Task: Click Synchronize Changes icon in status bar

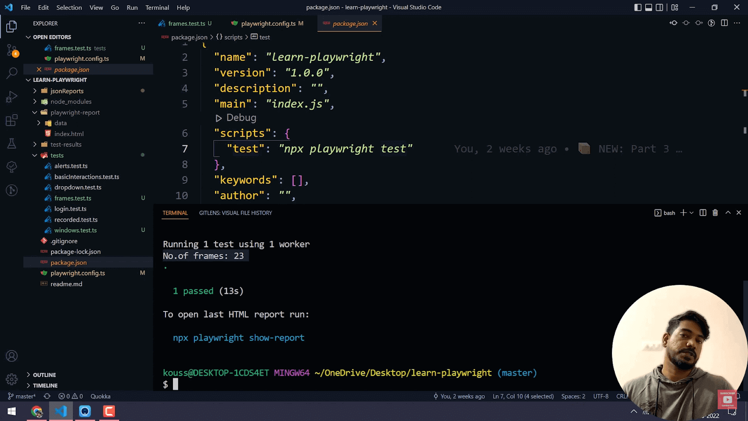Action: [47, 396]
